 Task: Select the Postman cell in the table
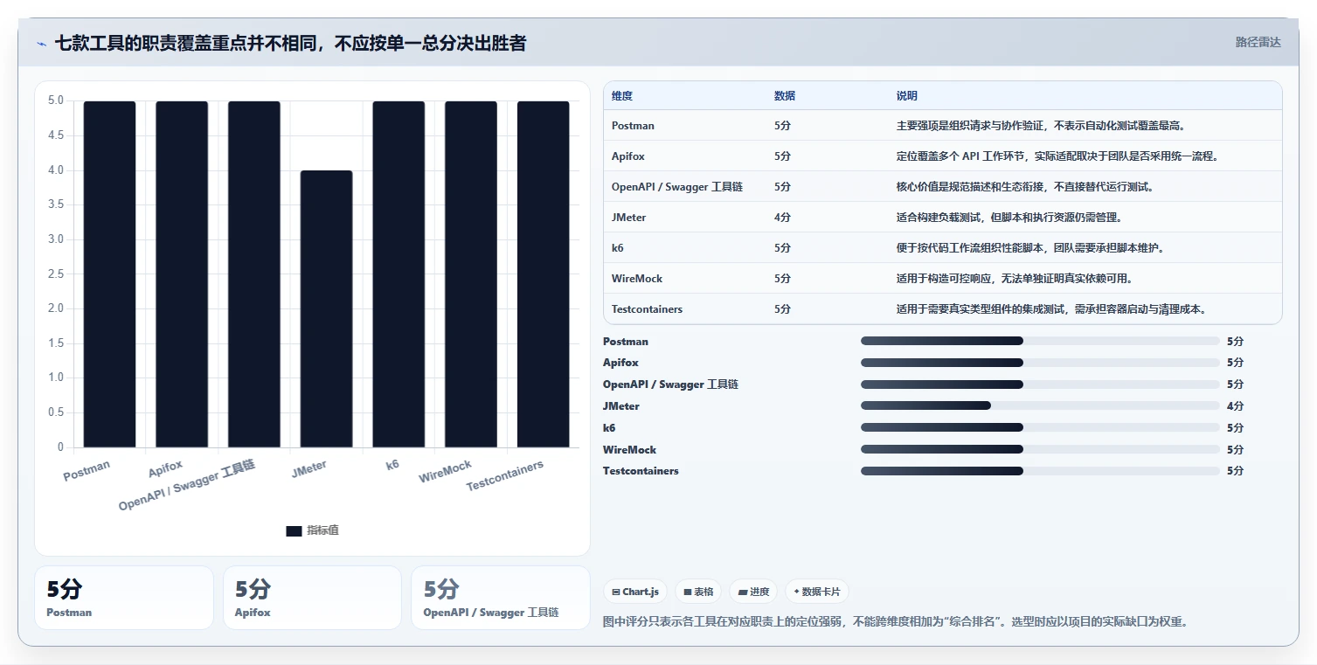[633, 126]
